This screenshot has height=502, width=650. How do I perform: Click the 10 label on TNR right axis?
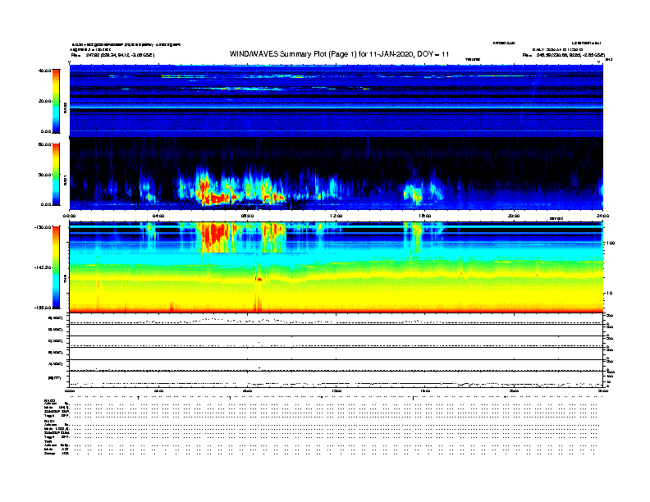click(x=609, y=294)
